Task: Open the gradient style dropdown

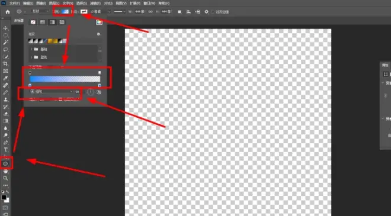Action: coord(52,92)
